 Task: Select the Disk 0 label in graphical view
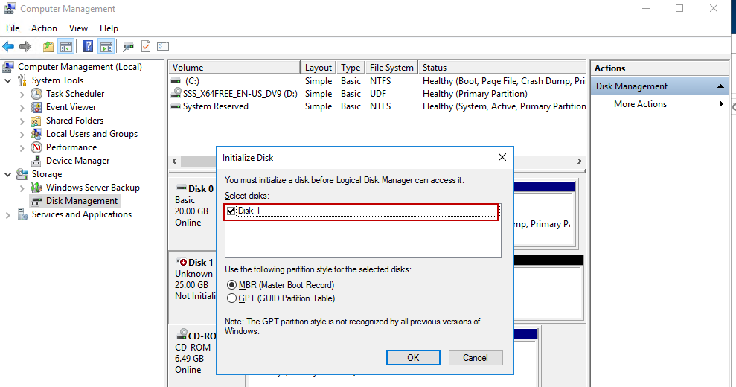pos(201,189)
